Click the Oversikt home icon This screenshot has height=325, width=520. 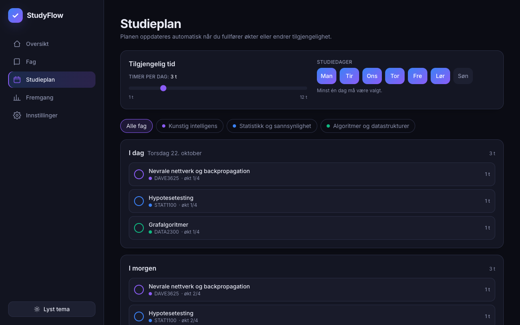click(x=17, y=44)
